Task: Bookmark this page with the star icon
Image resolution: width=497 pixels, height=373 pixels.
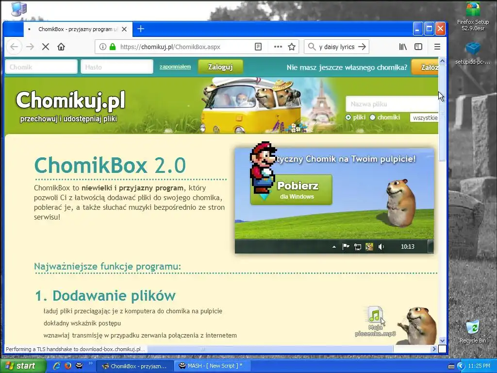Action: click(x=292, y=47)
